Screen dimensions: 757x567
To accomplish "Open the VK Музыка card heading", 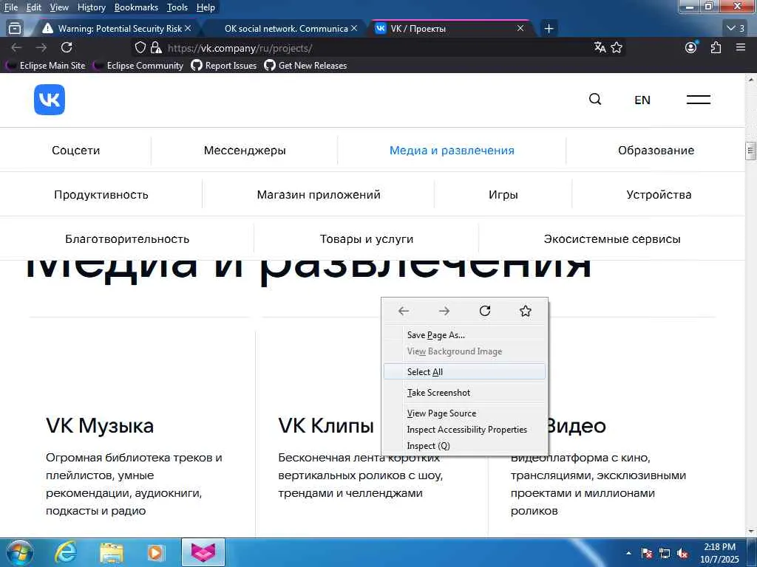I will click(x=100, y=426).
